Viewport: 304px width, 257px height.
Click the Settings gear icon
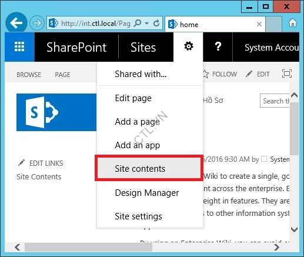(x=188, y=46)
